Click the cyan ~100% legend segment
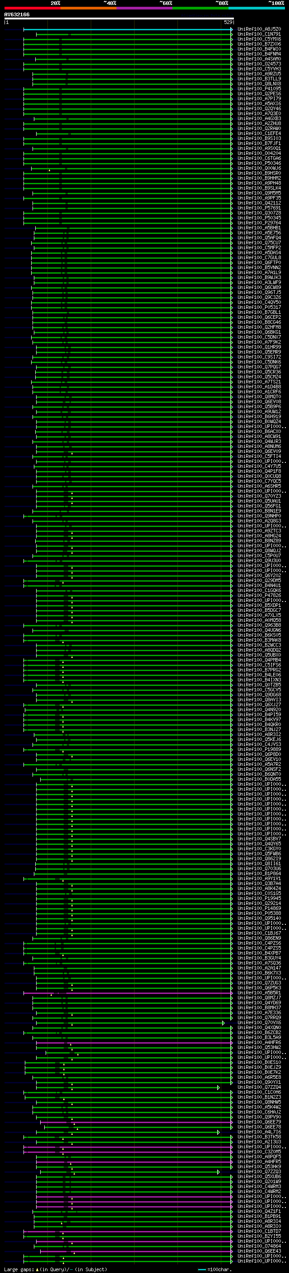Image resolution: width=289 pixels, height=1273 pixels. coord(257,8)
